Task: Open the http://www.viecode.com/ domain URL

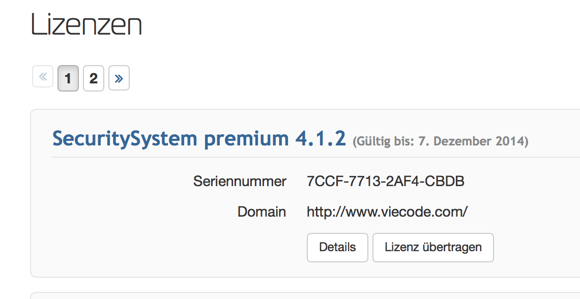Action: (x=387, y=212)
